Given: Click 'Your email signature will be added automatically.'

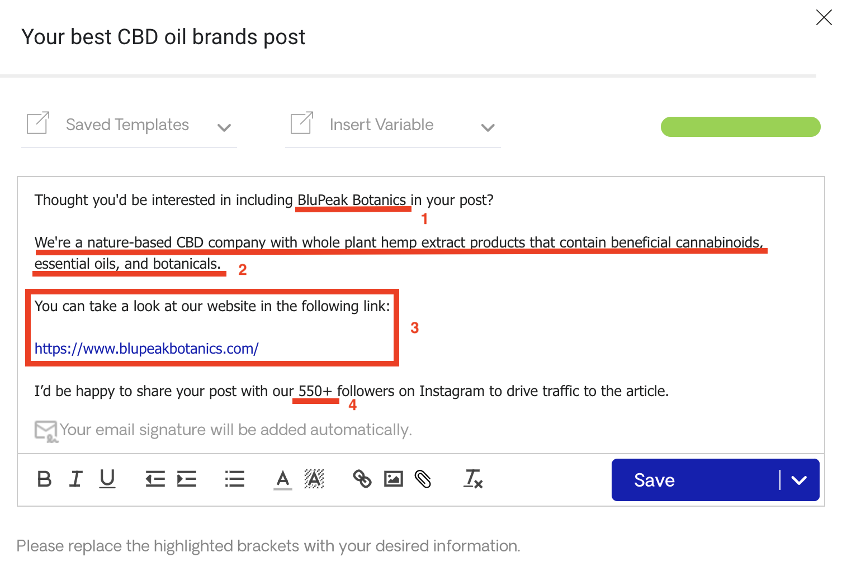Looking at the screenshot, I should click(x=235, y=430).
